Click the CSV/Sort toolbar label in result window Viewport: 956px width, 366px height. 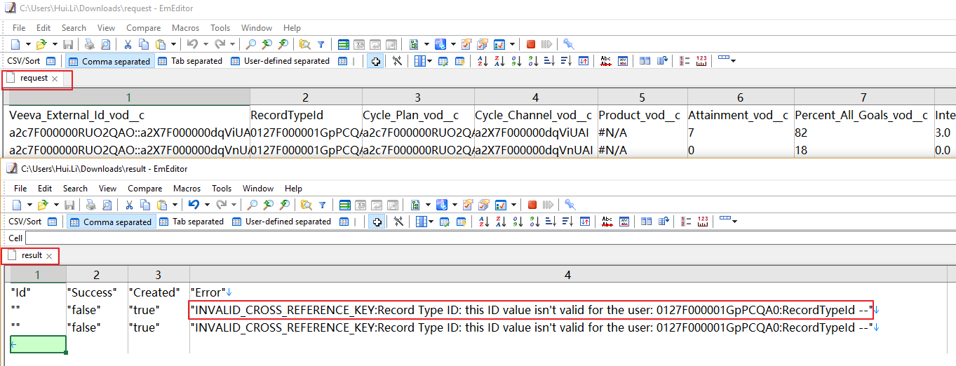pyautogui.click(x=25, y=222)
